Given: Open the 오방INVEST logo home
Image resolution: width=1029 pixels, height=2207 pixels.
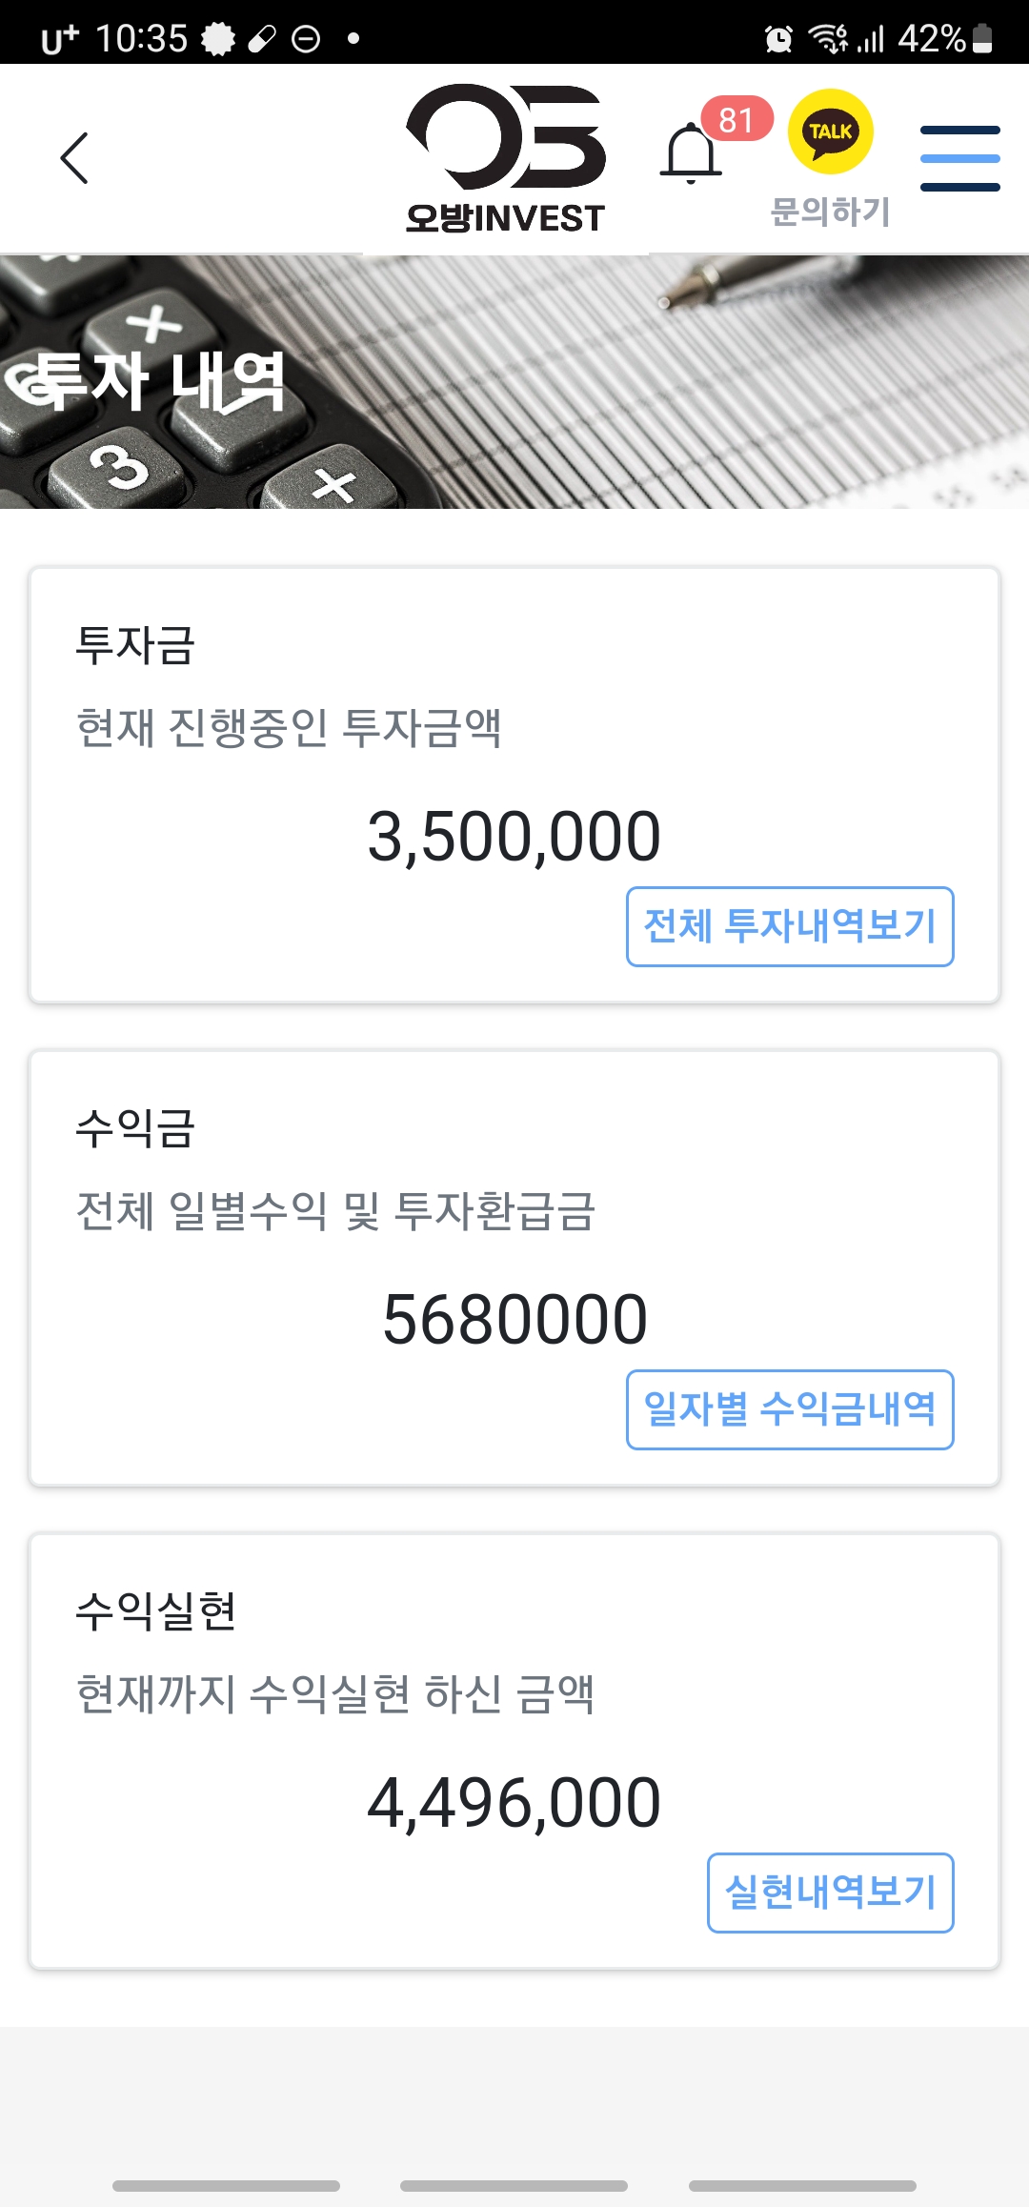Looking at the screenshot, I should point(506,158).
